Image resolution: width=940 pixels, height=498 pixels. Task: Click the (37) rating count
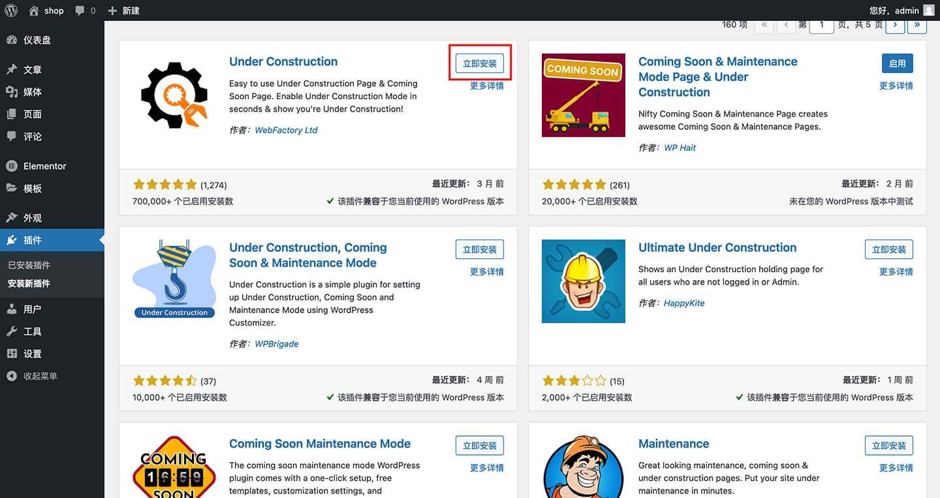click(208, 381)
